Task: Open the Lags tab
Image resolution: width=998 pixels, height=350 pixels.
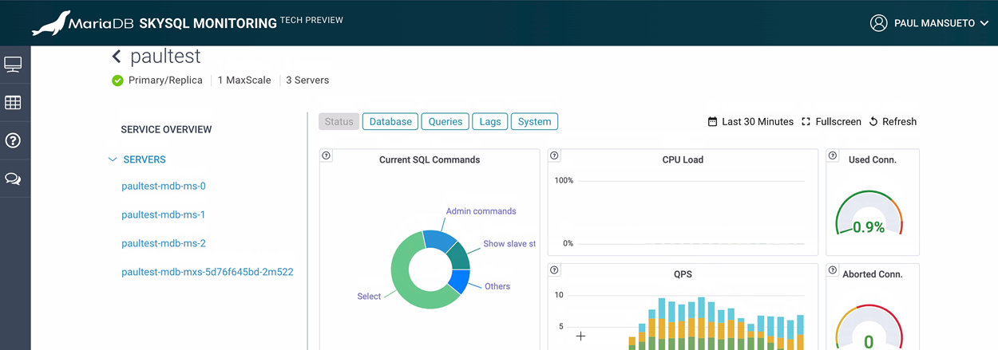Action: [489, 122]
